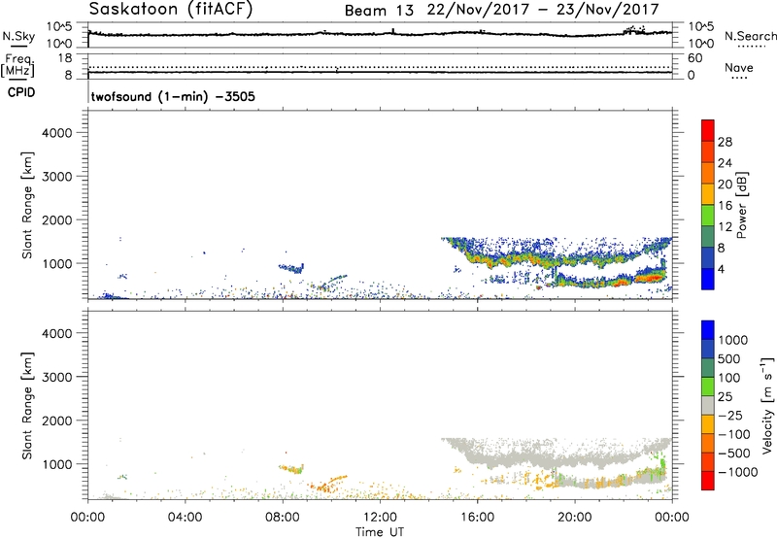
Task: Click the Saskatoon (fitACF) title
Action: [171, 10]
